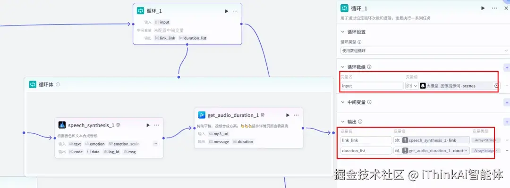Open more options on speech_synthesis_1 node
Viewport: 510px width, 188px height.
click(x=156, y=125)
